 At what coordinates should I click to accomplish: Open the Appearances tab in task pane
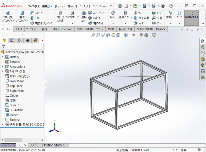(203, 65)
